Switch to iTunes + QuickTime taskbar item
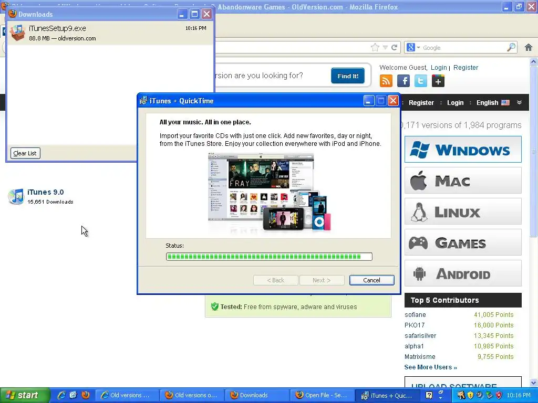 coord(387,395)
